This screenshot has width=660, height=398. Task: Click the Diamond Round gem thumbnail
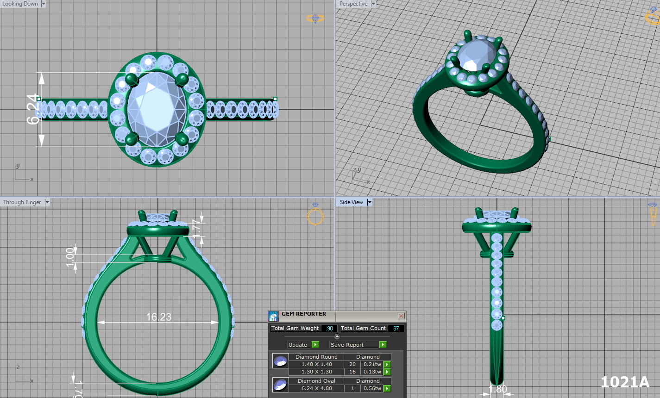pyautogui.click(x=280, y=361)
